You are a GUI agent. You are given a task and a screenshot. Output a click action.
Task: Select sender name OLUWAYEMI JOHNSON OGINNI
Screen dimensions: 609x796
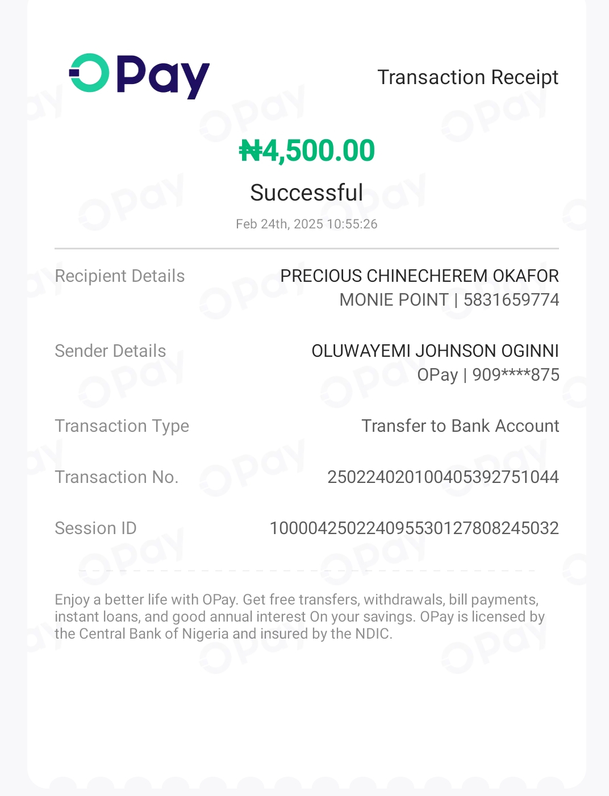coord(435,351)
